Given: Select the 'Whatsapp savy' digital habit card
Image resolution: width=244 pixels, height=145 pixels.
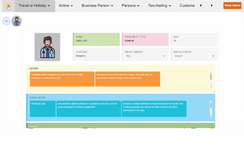Looking at the screenshot, I should pos(43,109).
